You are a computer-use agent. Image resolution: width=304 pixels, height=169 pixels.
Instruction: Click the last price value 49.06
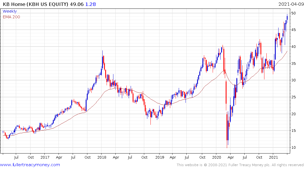(77, 4)
